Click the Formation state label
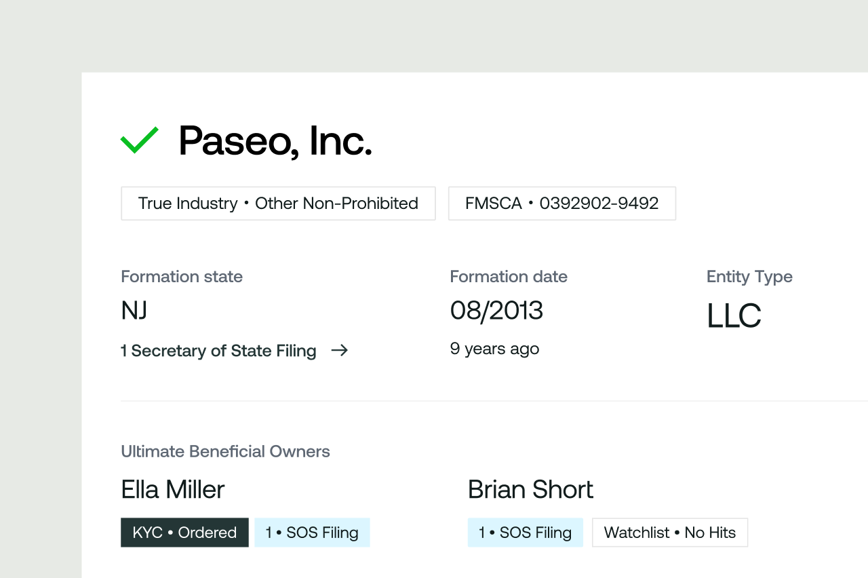The height and width of the screenshot is (578, 868). [182, 277]
